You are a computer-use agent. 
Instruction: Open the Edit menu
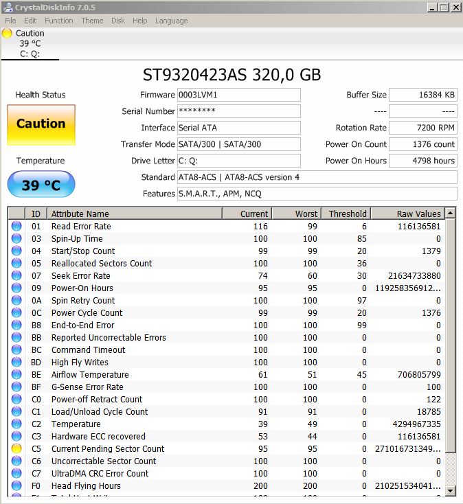click(x=30, y=21)
